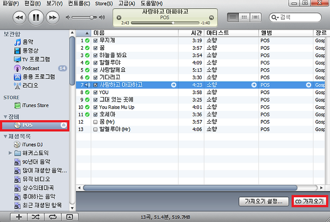Adjust the volume slider knob
The image size is (330, 222).
(92, 17)
